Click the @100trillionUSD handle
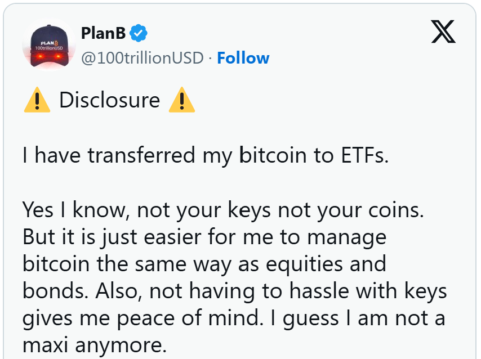The width and height of the screenshot is (481, 359). (142, 58)
